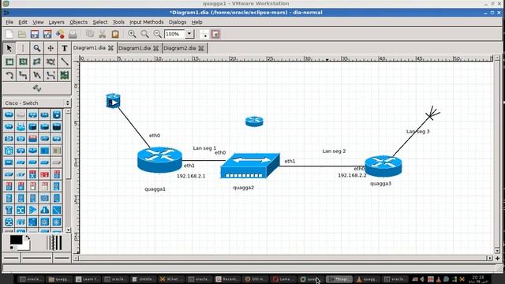
Task: Open the Objects menu
Action: coord(79,22)
